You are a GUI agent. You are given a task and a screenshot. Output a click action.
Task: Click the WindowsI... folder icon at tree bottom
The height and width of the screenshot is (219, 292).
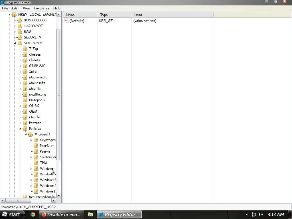pyautogui.click(x=36, y=191)
